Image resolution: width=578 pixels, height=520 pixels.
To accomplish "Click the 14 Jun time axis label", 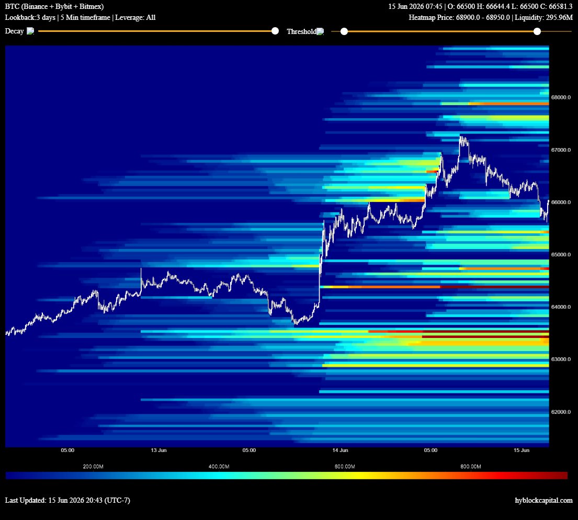I will point(340,450).
